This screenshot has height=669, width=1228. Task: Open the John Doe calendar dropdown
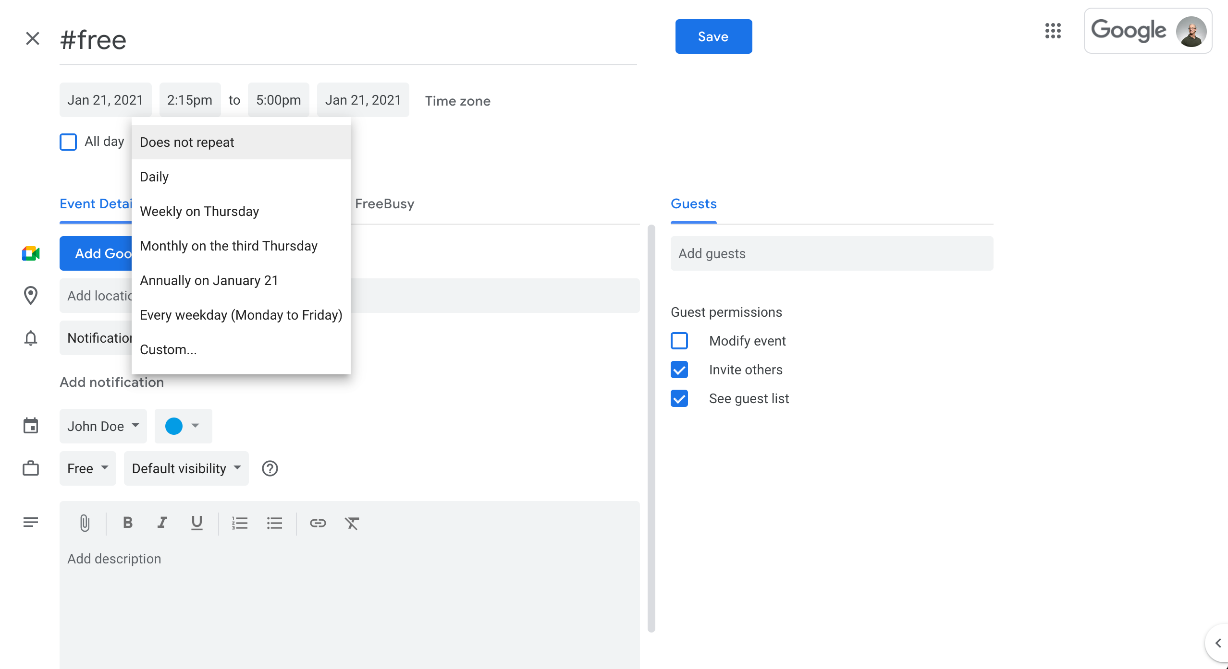click(103, 426)
